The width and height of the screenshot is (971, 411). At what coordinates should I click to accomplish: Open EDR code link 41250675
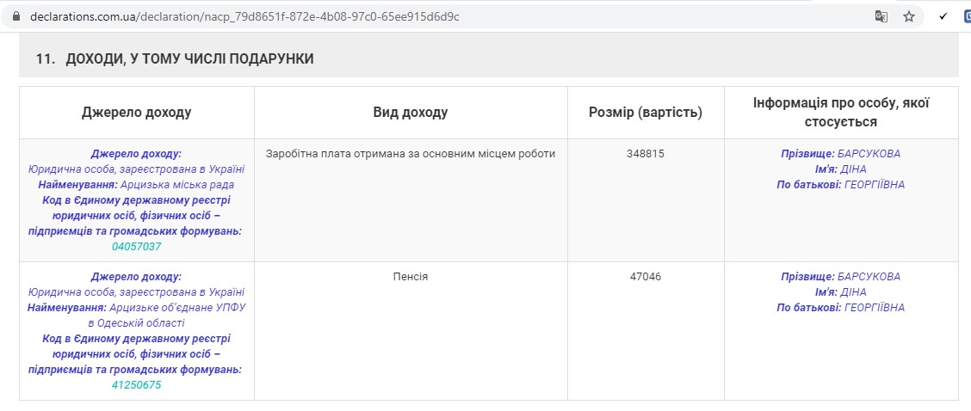[x=137, y=385]
